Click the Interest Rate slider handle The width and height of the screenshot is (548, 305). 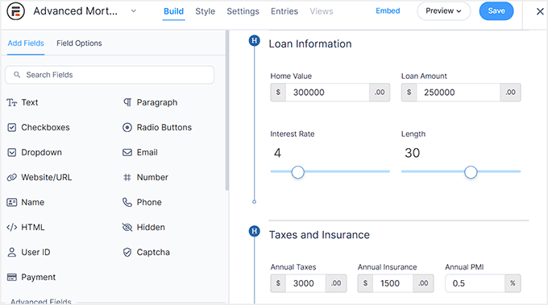[297, 172]
